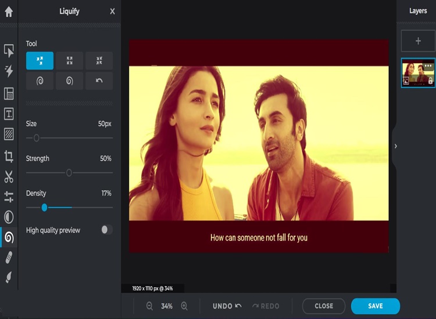The width and height of the screenshot is (436, 319).
Task: Go to the Home icon
Action: pyautogui.click(x=9, y=12)
